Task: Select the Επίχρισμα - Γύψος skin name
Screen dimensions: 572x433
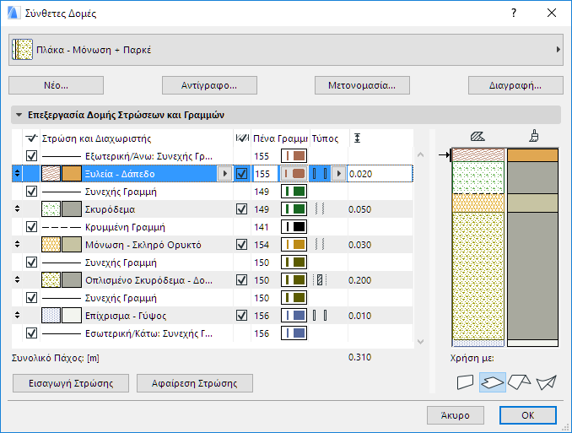Action: [126, 316]
